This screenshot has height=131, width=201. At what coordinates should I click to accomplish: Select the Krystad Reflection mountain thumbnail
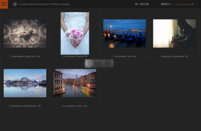pyautogui.click(x=25, y=83)
